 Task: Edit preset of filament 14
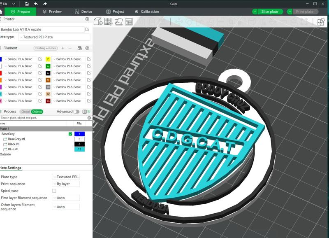point(89,101)
